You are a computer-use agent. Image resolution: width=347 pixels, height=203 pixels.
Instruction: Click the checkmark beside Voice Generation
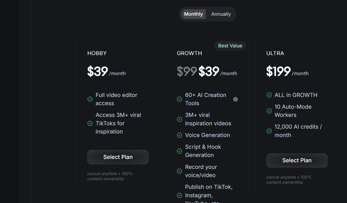(179, 135)
